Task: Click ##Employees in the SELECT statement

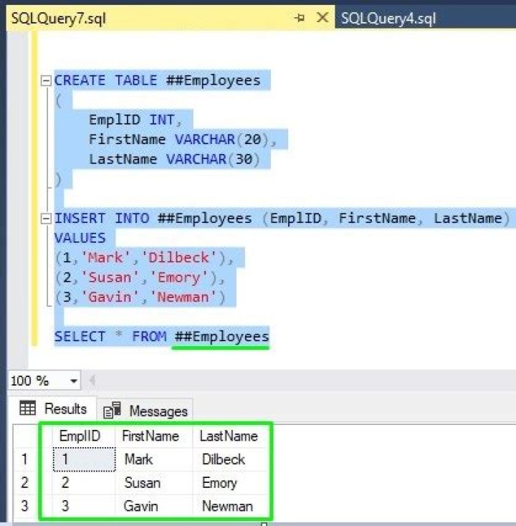Action: click(x=221, y=337)
